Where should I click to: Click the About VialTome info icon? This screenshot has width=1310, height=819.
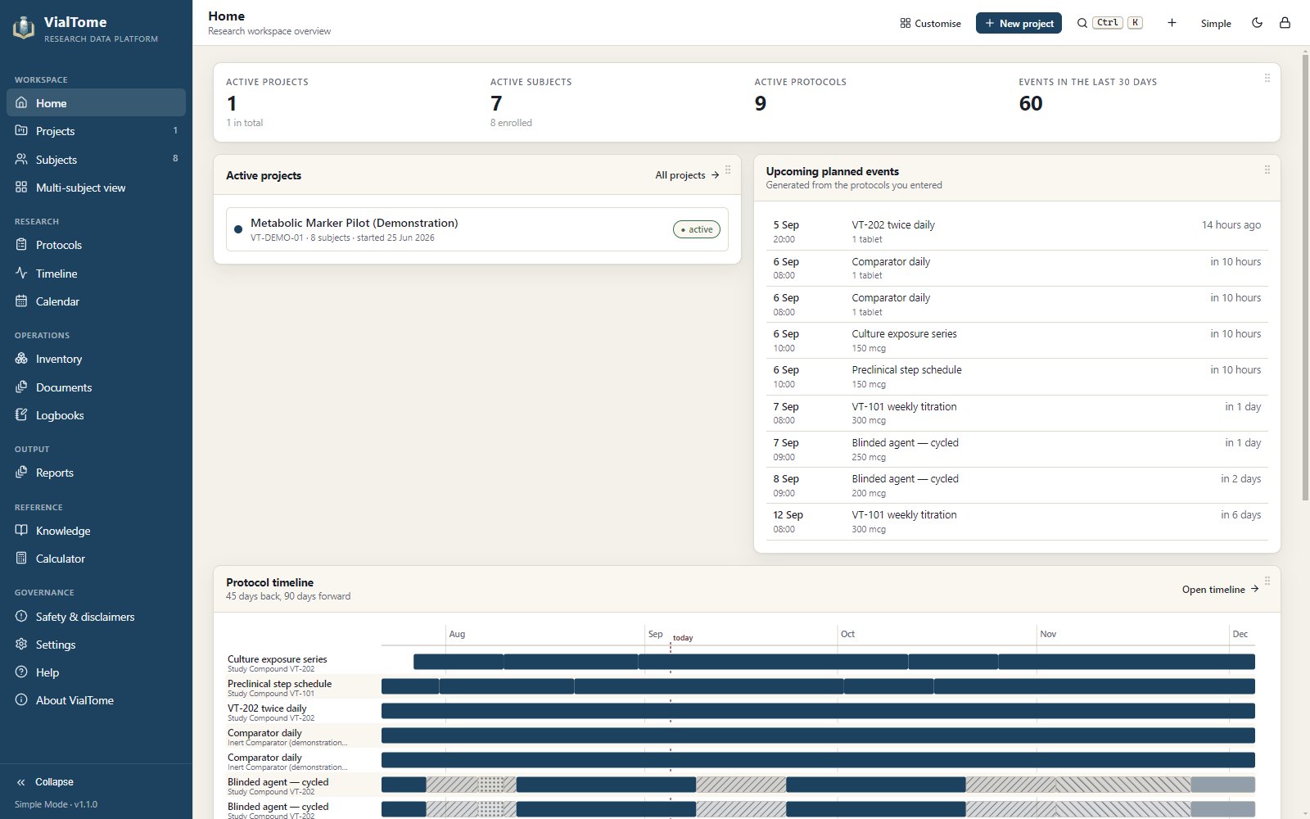click(x=21, y=699)
